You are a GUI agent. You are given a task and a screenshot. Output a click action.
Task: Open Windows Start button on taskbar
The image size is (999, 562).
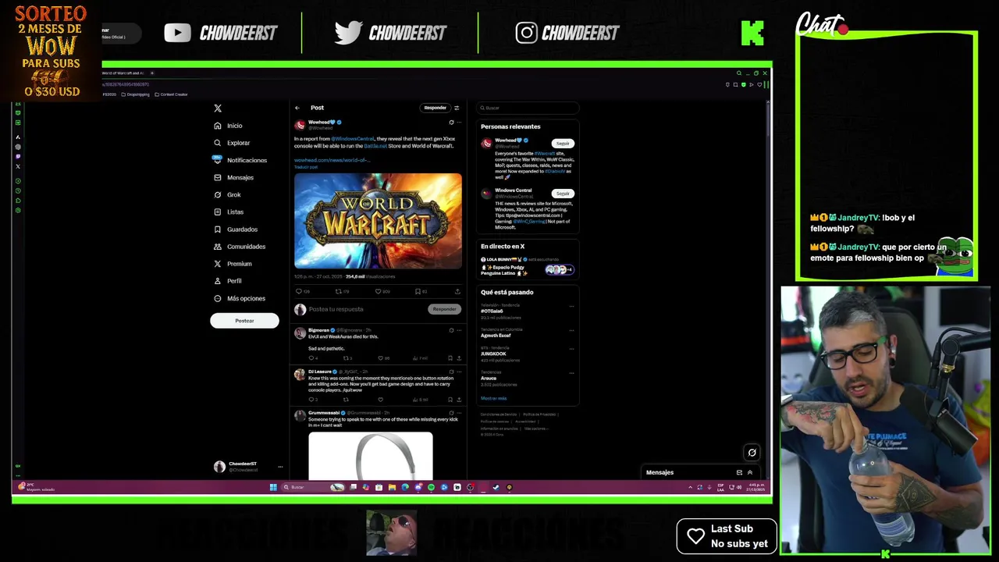(x=273, y=487)
